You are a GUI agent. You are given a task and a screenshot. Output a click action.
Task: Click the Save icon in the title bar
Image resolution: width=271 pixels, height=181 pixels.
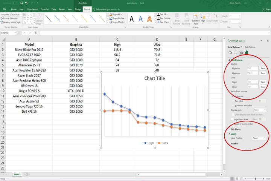21,3
